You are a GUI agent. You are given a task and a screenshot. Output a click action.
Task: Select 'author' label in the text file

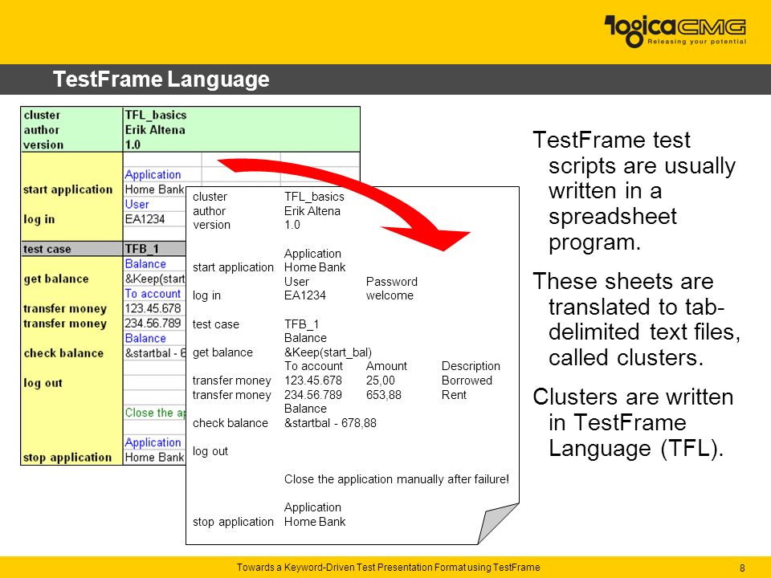coord(209,211)
